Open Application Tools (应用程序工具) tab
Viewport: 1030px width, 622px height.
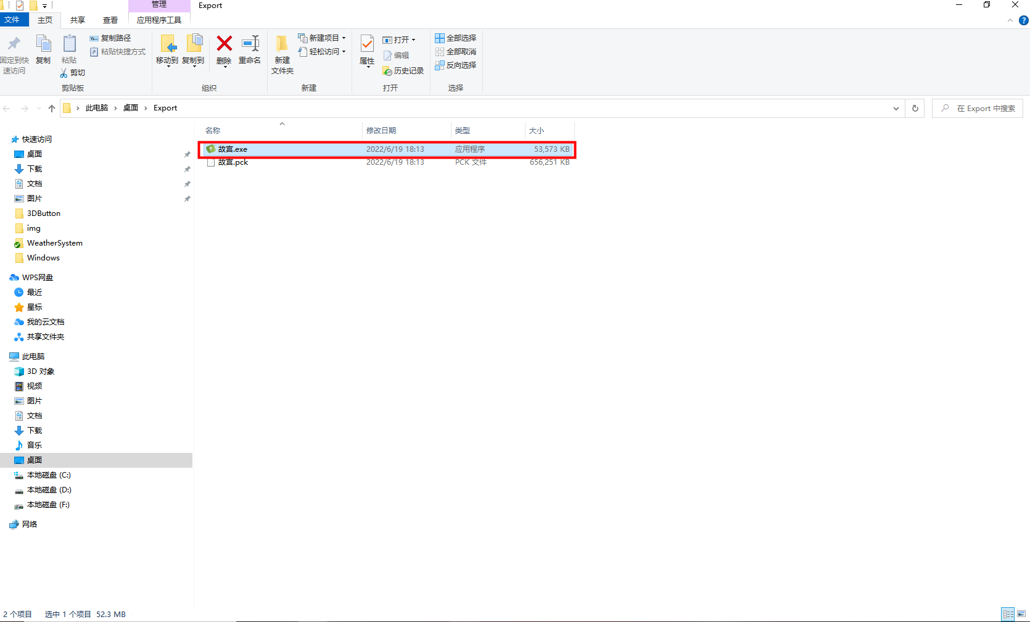click(159, 20)
